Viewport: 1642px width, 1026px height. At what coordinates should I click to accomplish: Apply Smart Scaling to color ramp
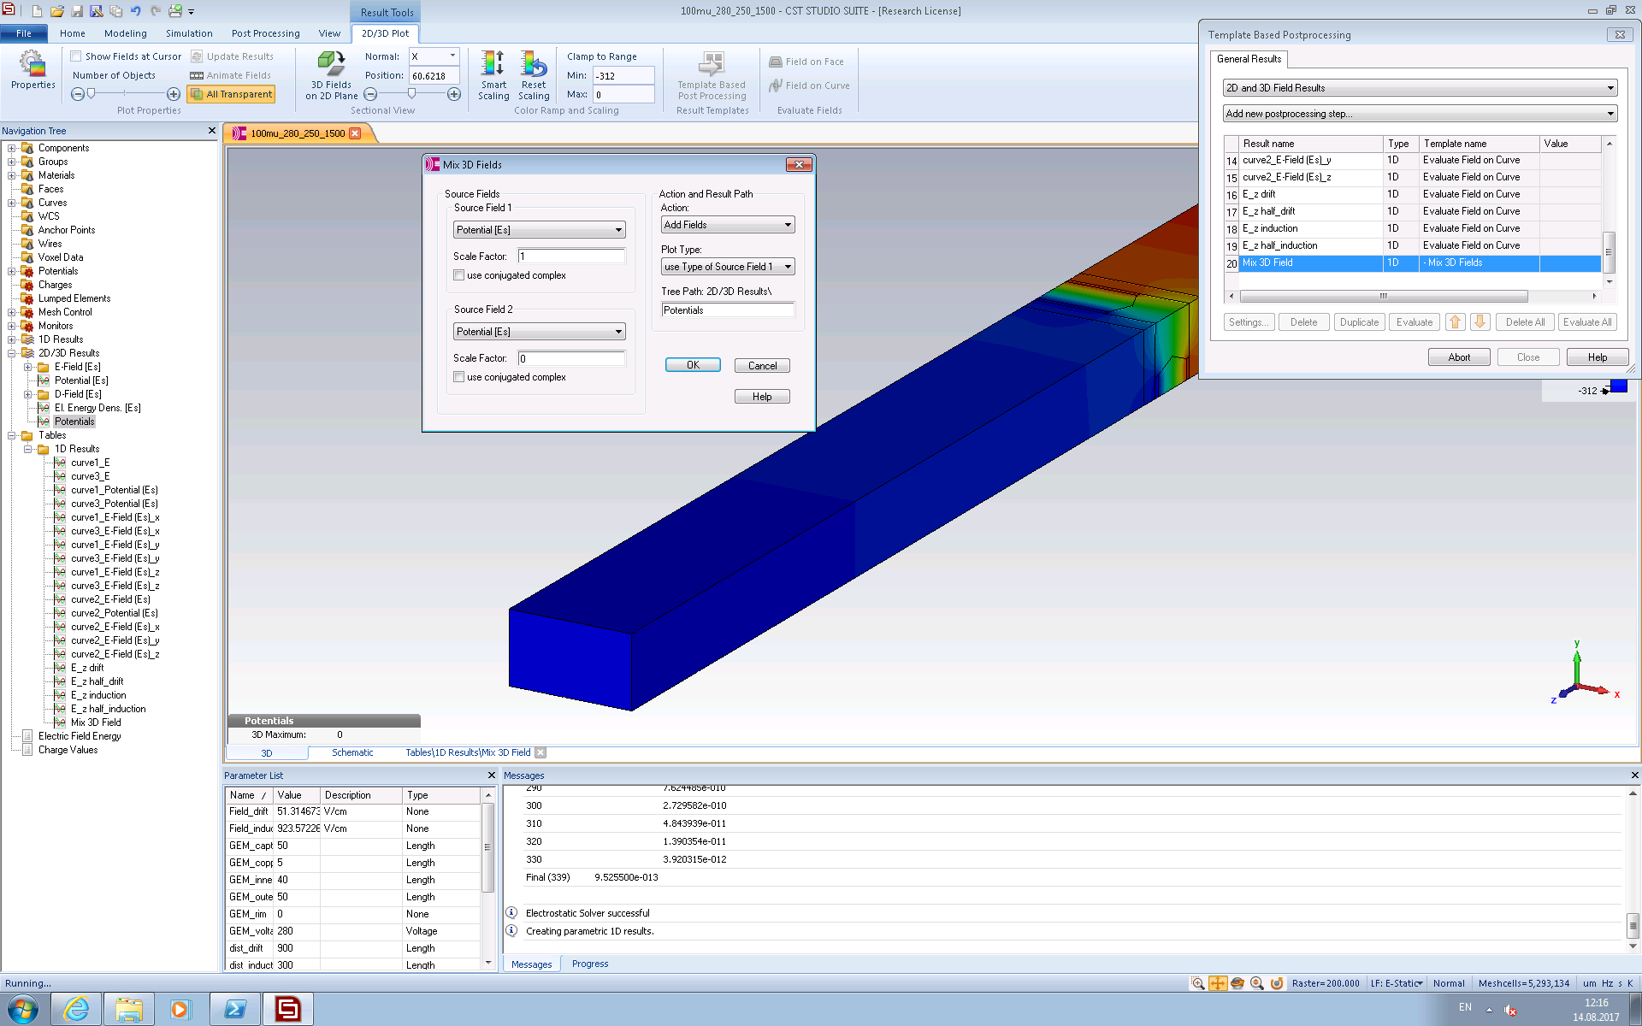pyautogui.click(x=493, y=75)
